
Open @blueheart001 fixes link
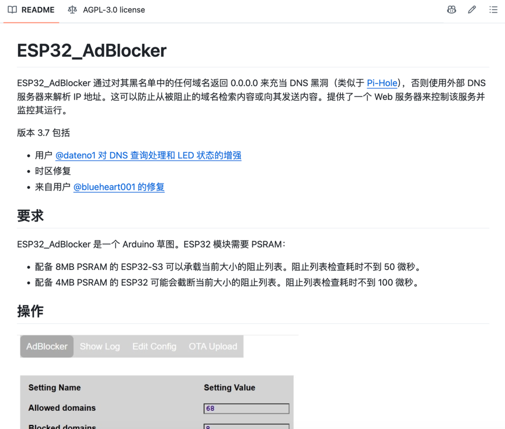(x=119, y=187)
